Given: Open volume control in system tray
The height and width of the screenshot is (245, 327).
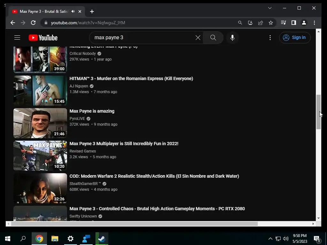Looking at the screenshot, I should click(286, 239).
